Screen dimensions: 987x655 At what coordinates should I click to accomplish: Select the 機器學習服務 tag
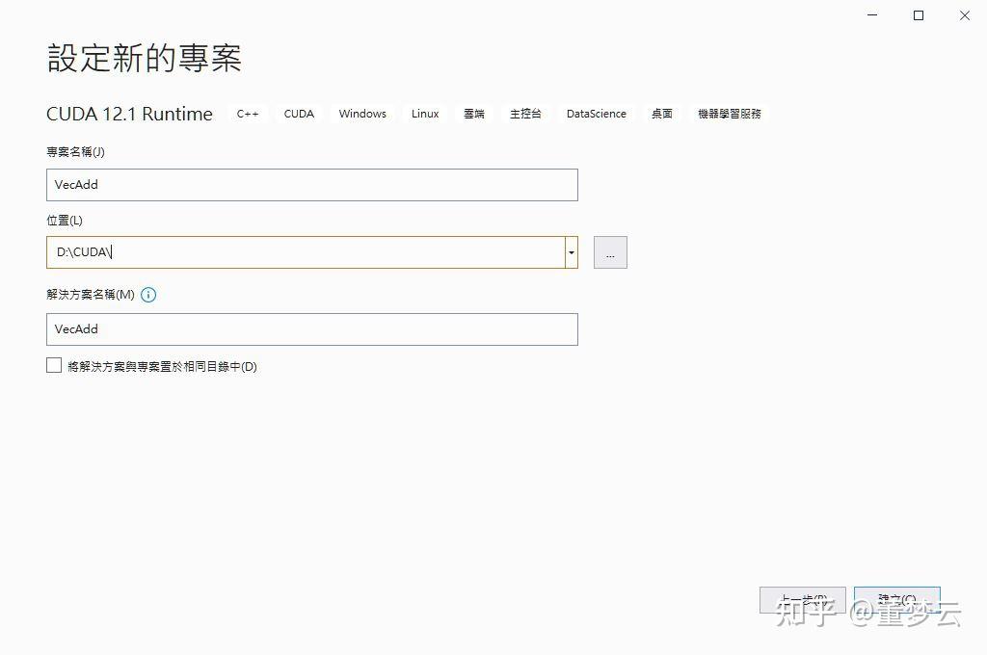point(728,113)
